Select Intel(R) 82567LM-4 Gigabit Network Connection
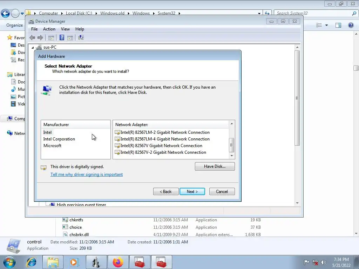 162,139
